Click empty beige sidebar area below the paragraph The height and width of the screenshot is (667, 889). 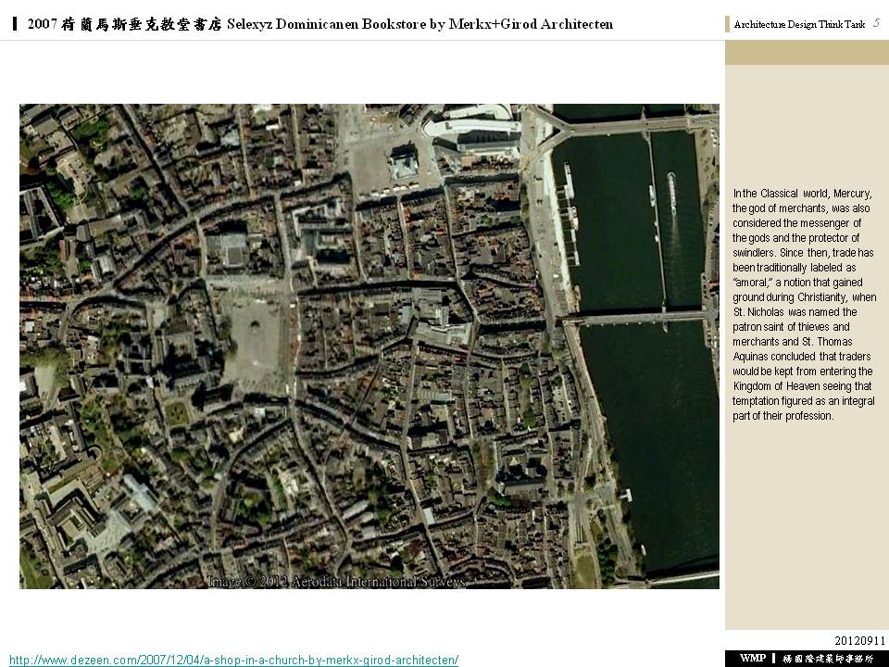(806, 528)
